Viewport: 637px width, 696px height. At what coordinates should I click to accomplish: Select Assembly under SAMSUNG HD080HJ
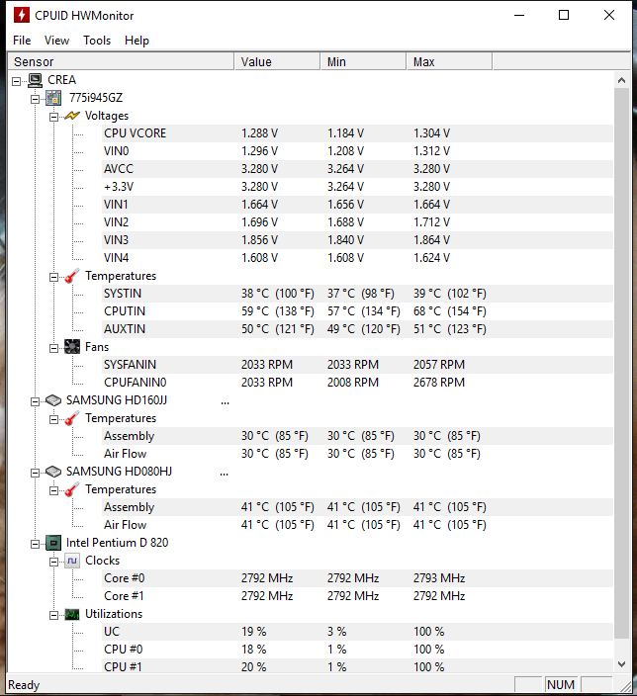[358, 507]
